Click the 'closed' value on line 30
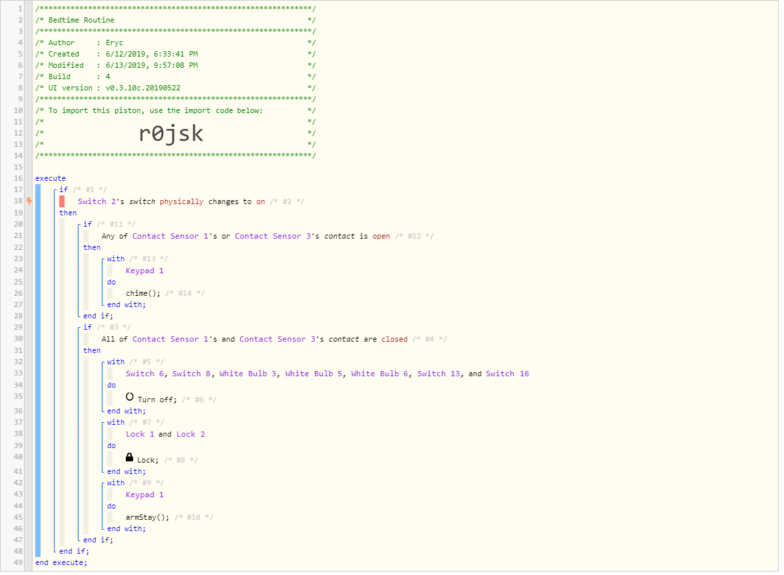This screenshot has width=784, height=575. [395, 339]
